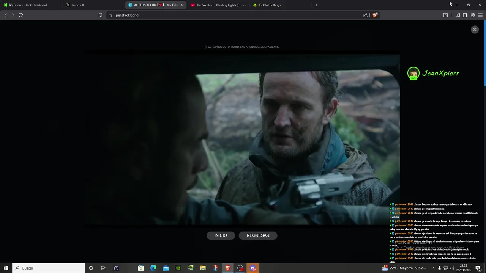Switch to Stream - Kick Dashboard tab
The width and height of the screenshot is (486, 273).
click(x=30, y=5)
